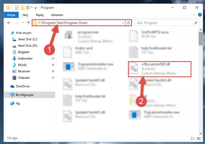Open the Görünüm ribbon tab
This screenshot has height=144, width=205.
57,15
